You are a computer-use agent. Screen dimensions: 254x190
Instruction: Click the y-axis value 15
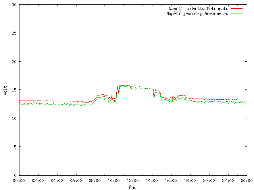pos(14,90)
